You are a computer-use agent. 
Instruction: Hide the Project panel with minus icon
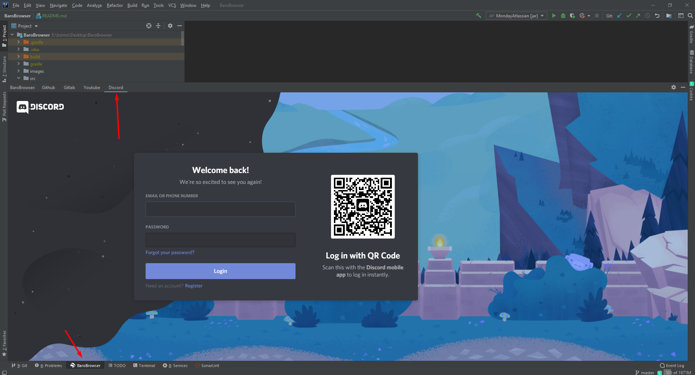pyautogui.click(x=180, y=26)
